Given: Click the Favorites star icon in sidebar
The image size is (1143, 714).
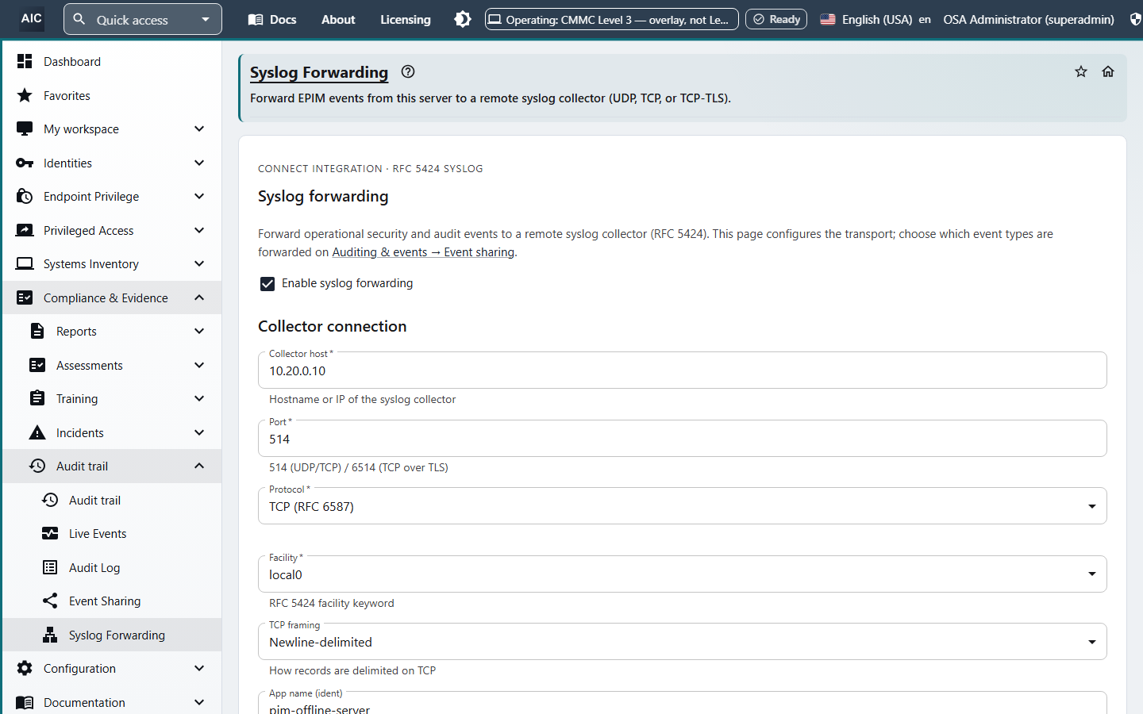Looking at the screenshot, I should click(x=25, y=95).
